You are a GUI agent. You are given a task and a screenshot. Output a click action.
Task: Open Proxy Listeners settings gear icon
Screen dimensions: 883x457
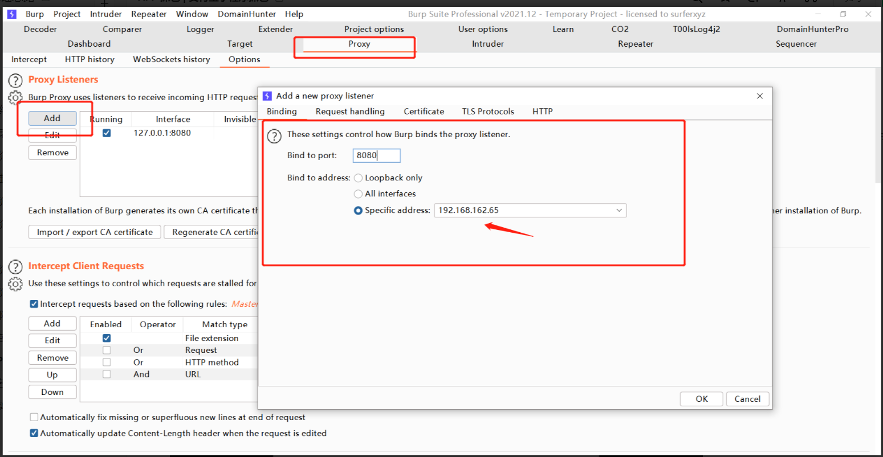[15, 97]
